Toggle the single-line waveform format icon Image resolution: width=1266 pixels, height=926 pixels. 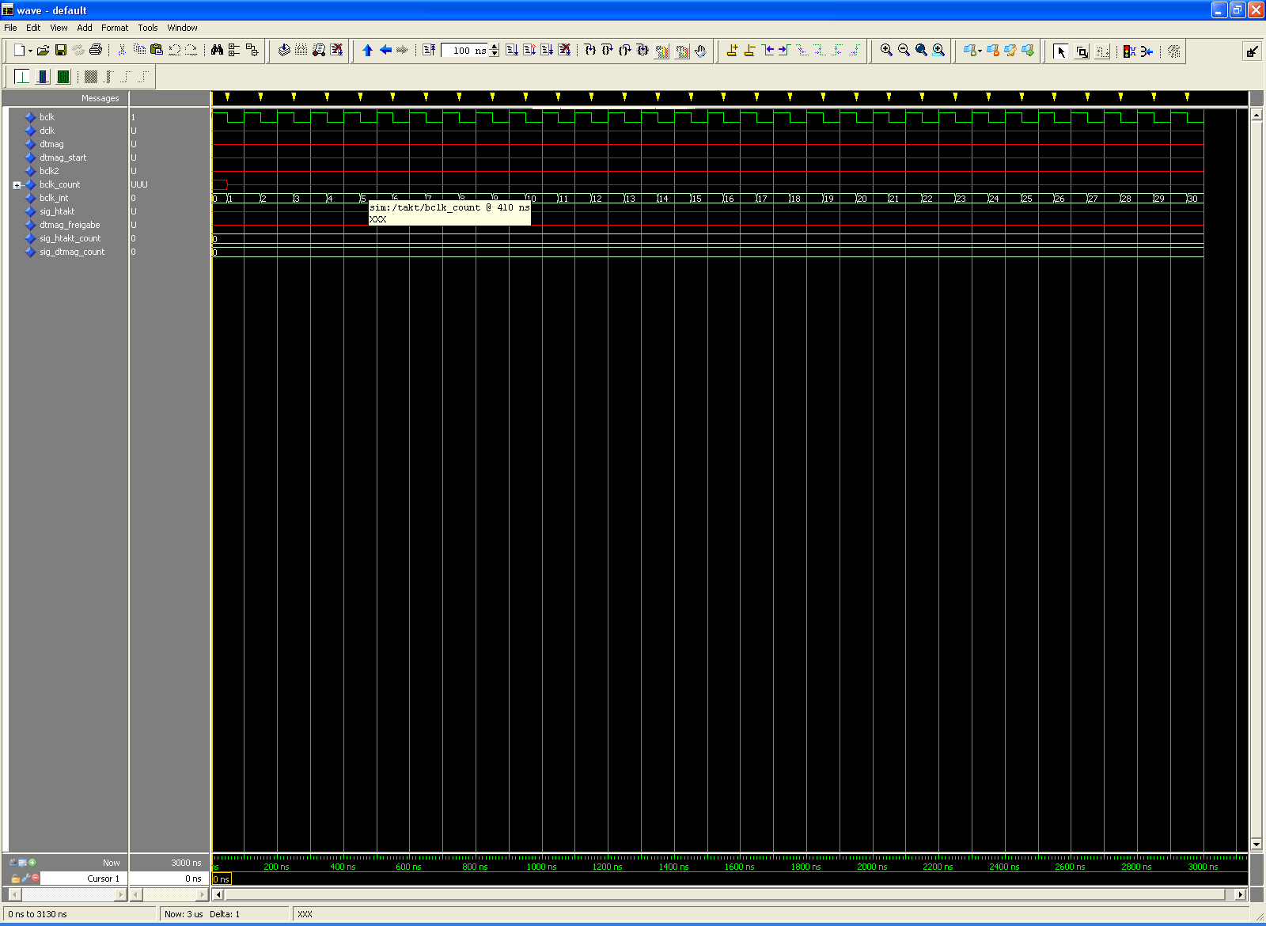22,76
